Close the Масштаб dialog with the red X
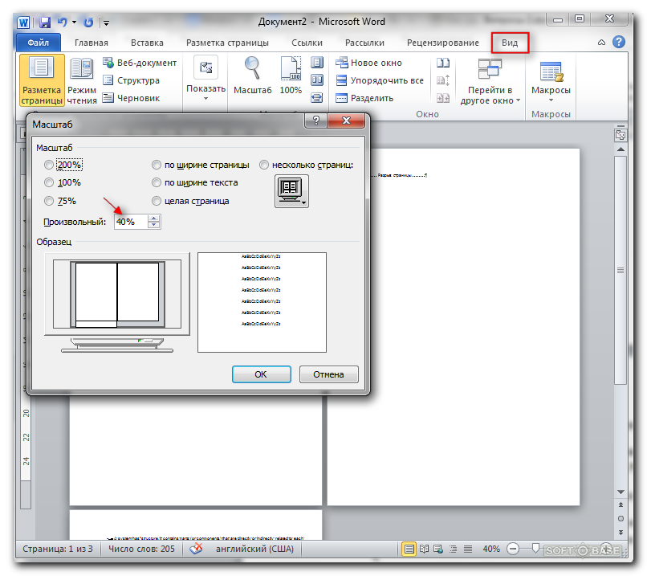This screenshot has width=647, height=576. coord(346,121)
